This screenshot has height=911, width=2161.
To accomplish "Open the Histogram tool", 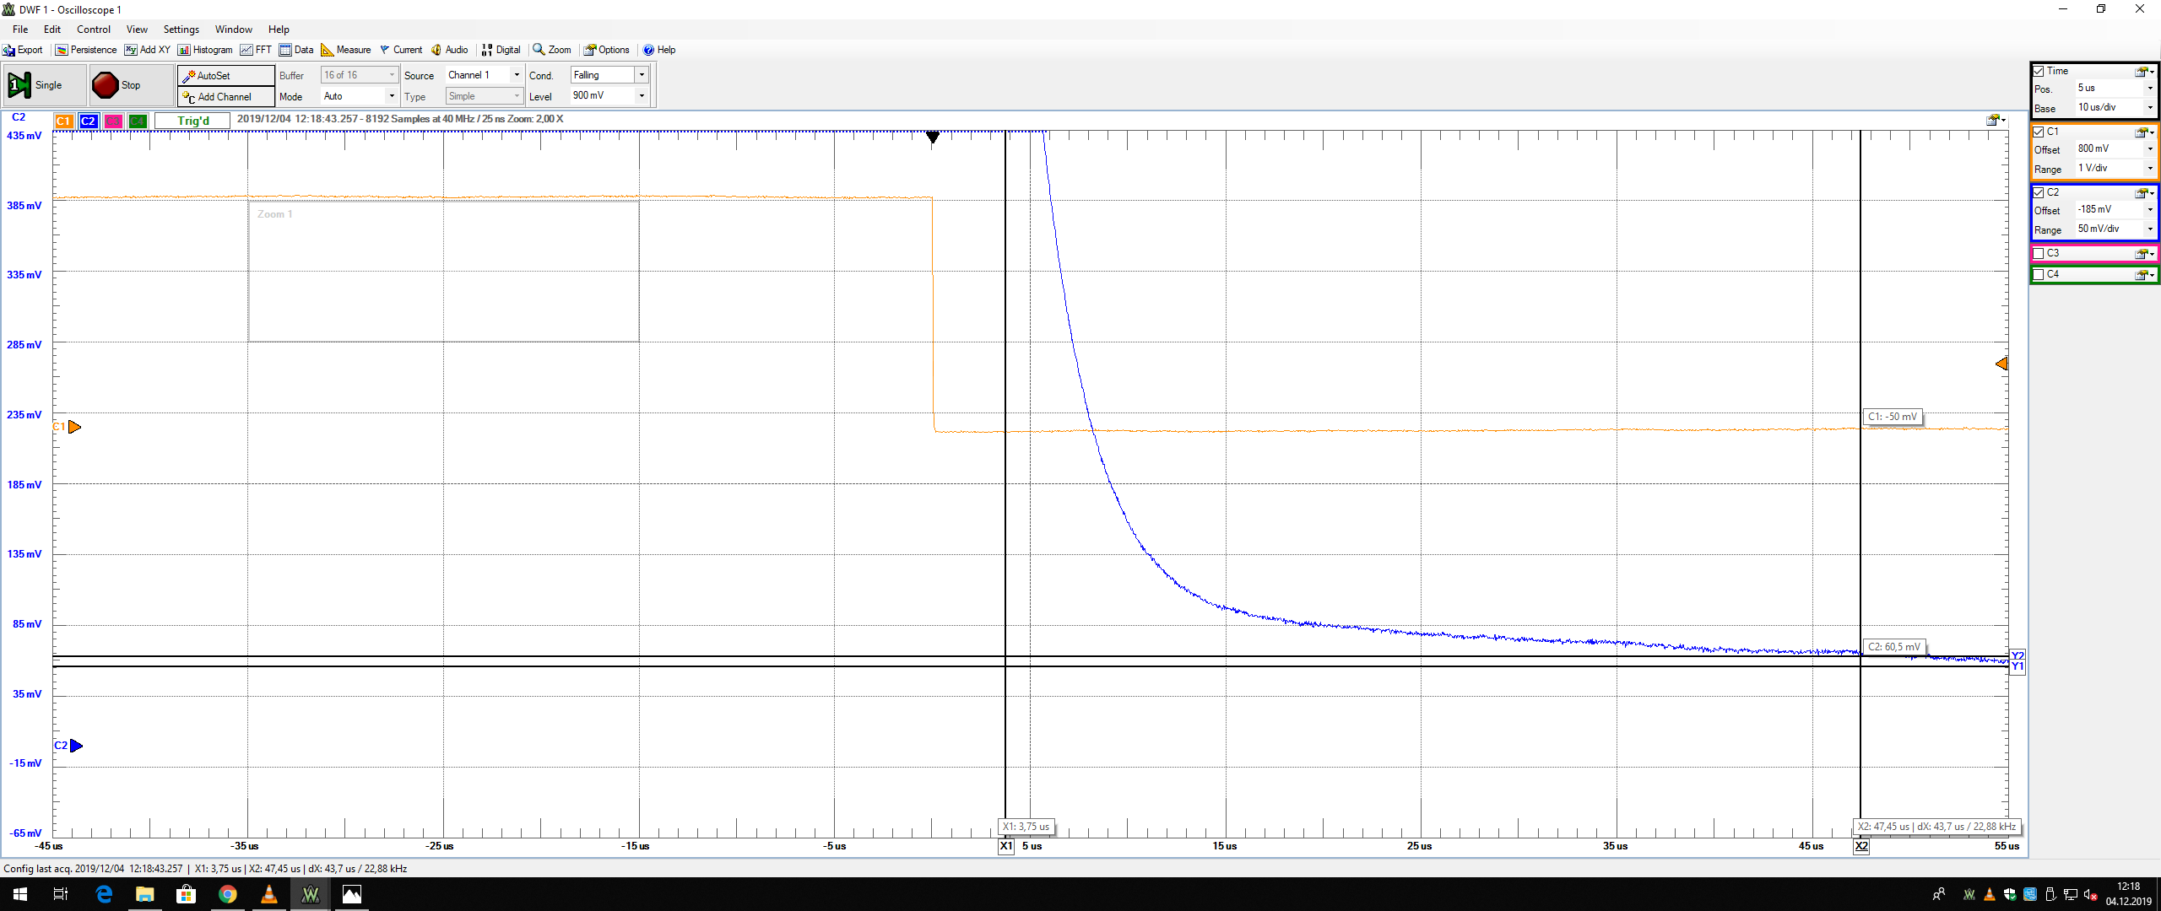I will coord(205,50).
